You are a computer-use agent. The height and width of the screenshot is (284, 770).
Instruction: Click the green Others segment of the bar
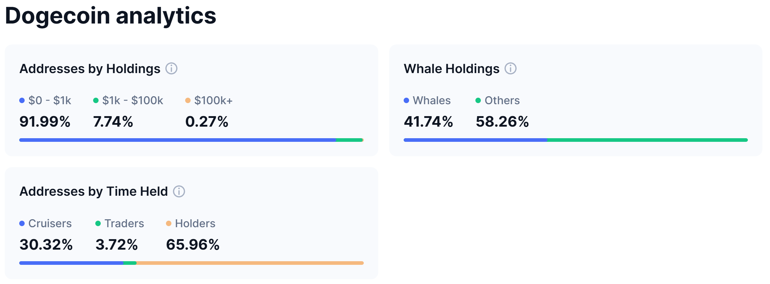click(647, 140)
